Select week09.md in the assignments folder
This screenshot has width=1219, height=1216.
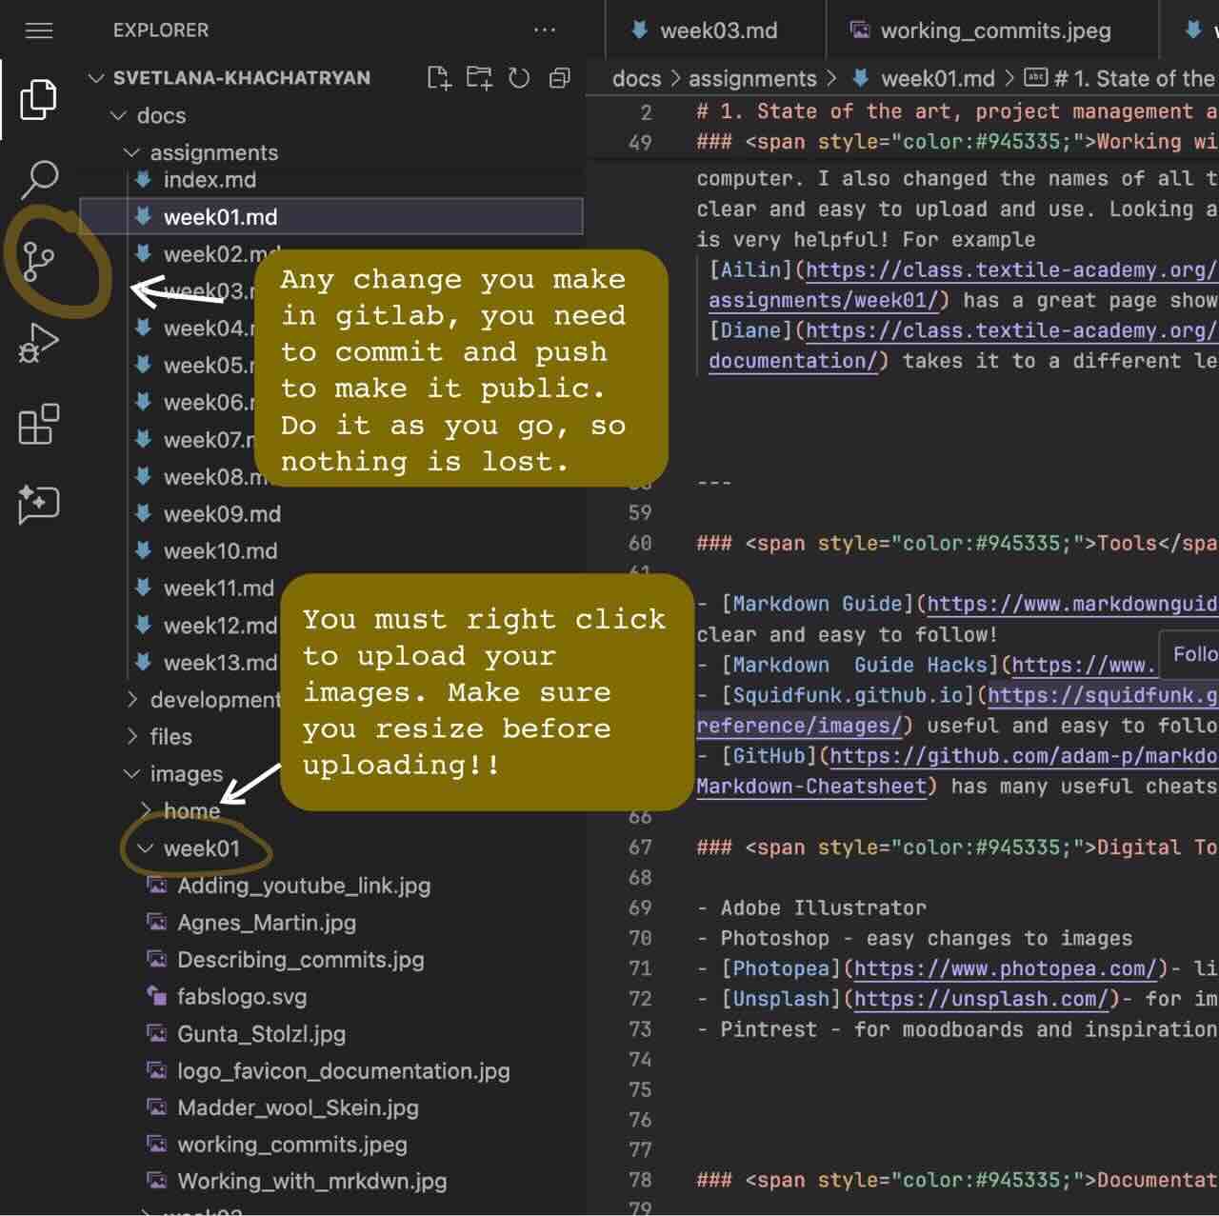pyautogui.click(x=222, y=514)
